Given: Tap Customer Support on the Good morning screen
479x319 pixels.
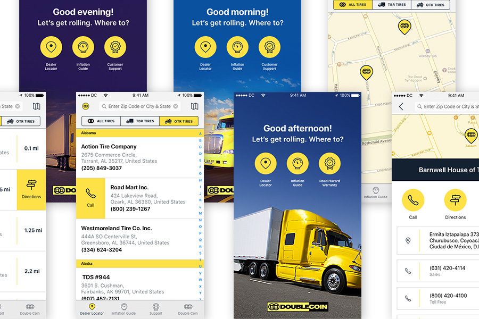Looking at the screenshot, I should [x=269, y=47].
